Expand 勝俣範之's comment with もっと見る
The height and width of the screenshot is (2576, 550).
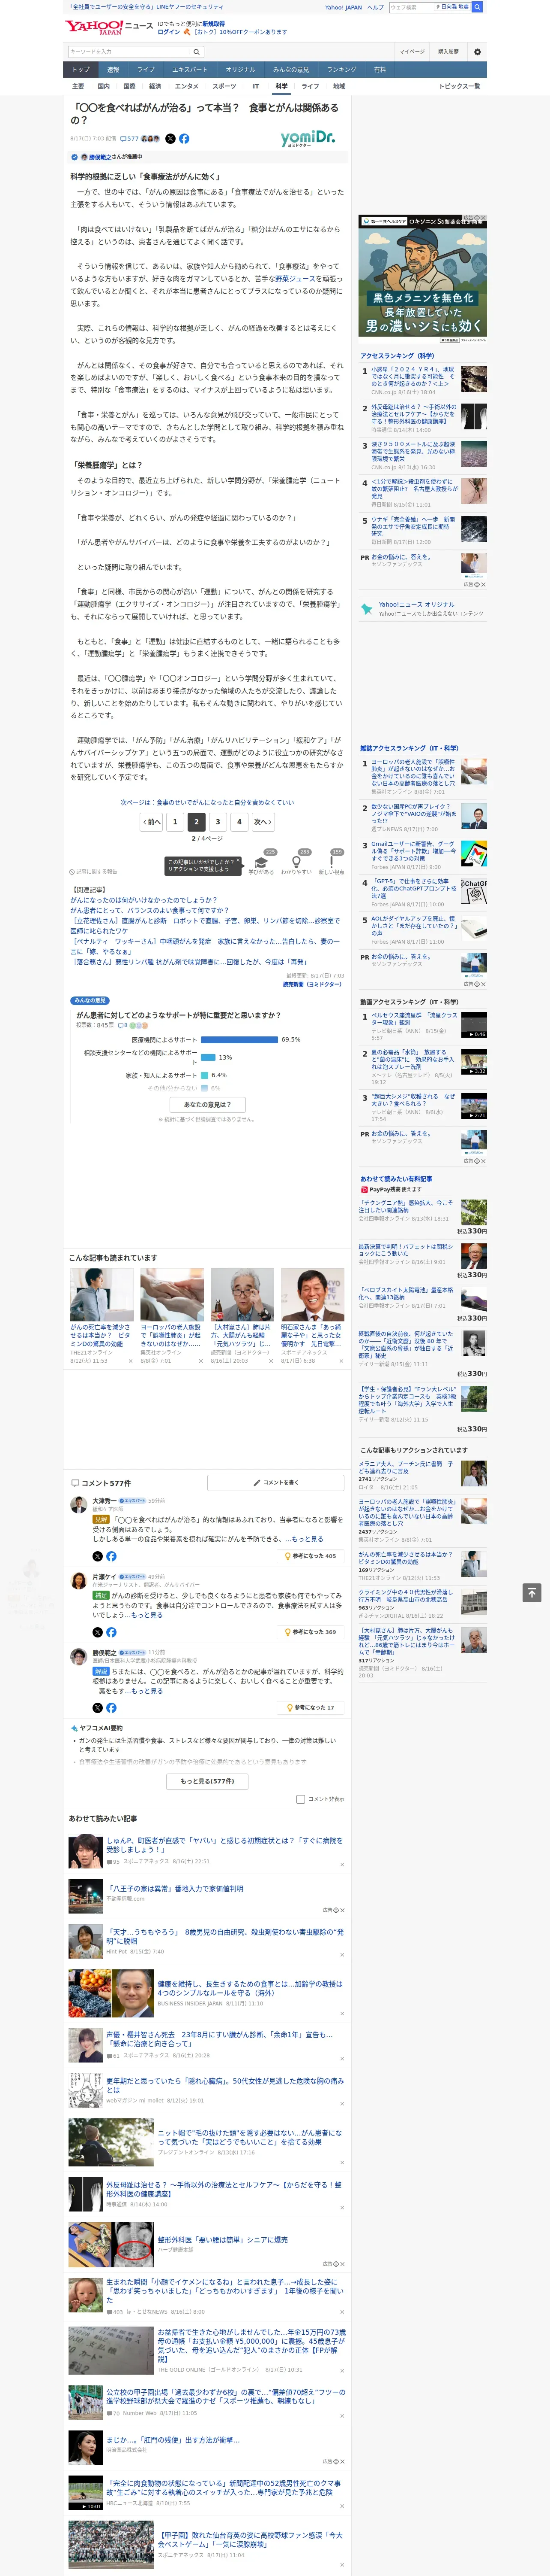click(x=147, y=1691)
